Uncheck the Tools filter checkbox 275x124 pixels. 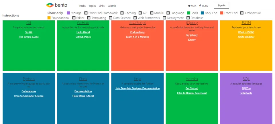(188, 13)
